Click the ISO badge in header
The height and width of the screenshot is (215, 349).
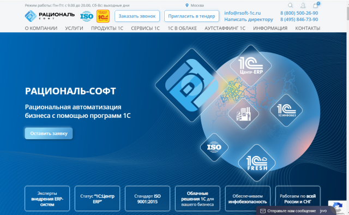coord(87,16)
